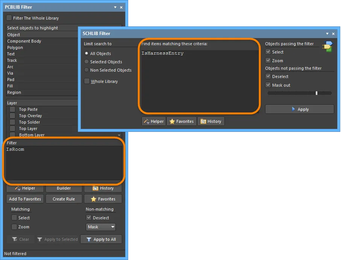Click the layer list scroll-down arrow
Screen dimensions: 341x260
point(119,135)
